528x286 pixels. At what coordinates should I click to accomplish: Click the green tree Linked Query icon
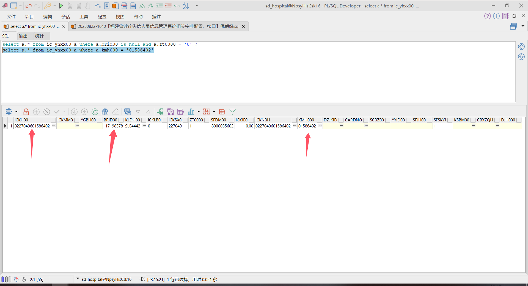pyautogui.click(x=160, y=112)
